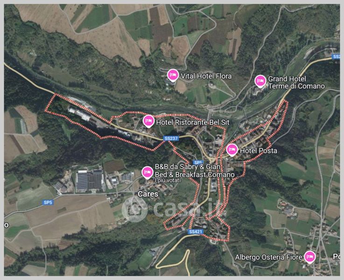Open the Vital Hotel Flora label
344x280 pixels.
(206, 76)
